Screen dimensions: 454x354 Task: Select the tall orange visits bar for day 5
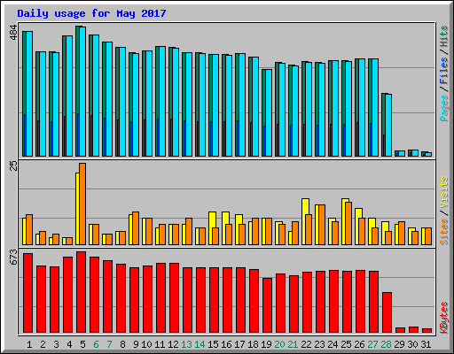pos(82,204)
